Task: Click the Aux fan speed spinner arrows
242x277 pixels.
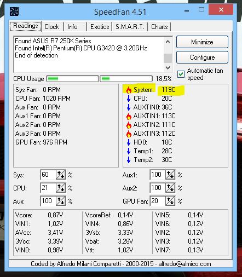Action: (61, 201)
